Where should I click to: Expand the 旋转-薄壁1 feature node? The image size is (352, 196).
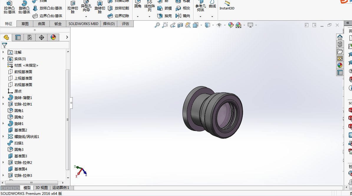3,98
